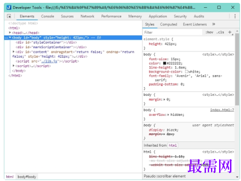Click the element.style rule selector
This screenshot has width=241, height=181.
pos(157,39)
